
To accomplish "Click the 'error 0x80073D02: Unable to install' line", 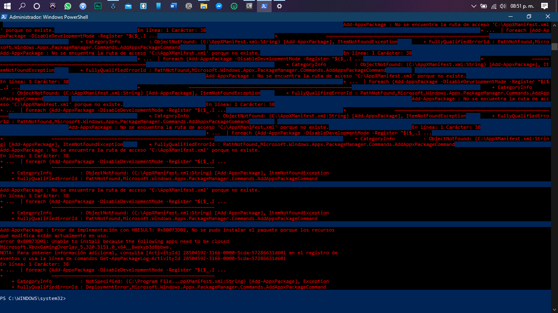I will coord(114,241).
